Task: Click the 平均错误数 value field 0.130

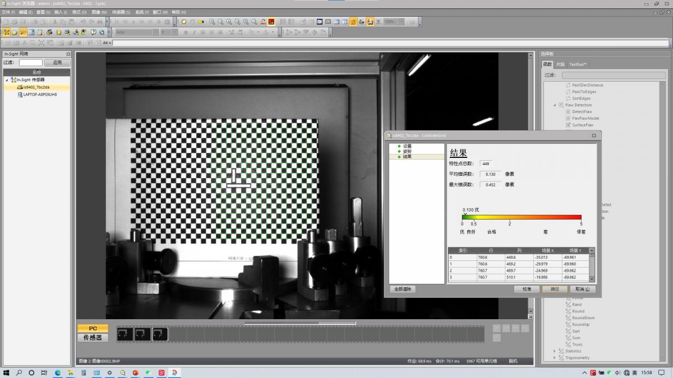Action: 490,174
